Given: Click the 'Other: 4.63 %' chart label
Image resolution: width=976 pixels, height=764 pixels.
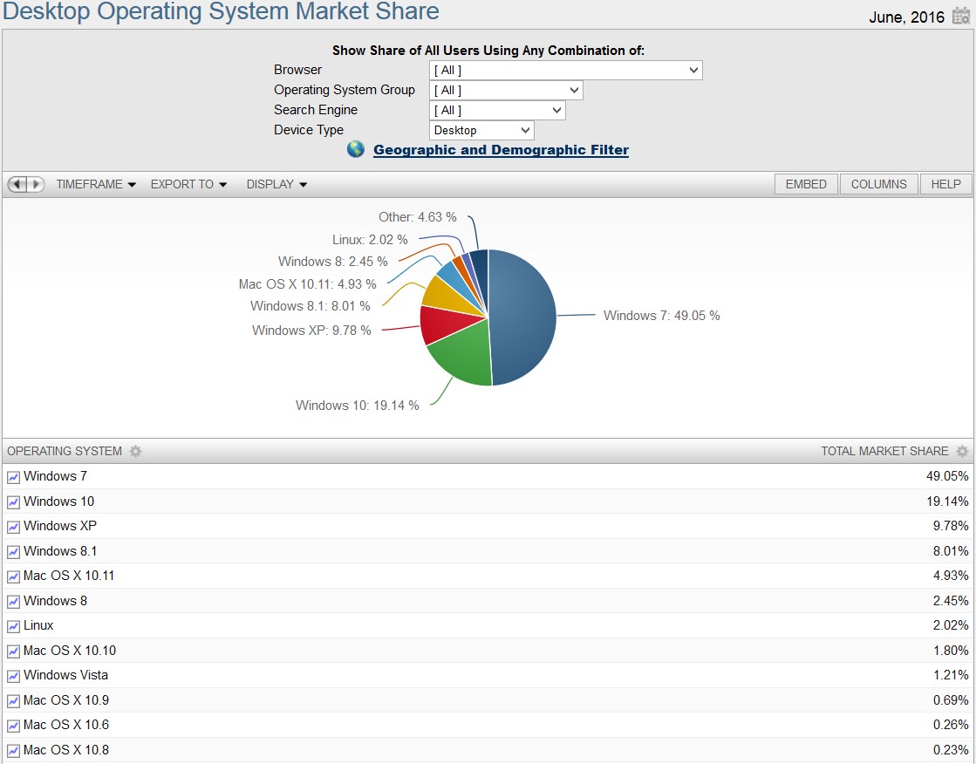Looking at the screenshot, I should click(x=418, y=217).
